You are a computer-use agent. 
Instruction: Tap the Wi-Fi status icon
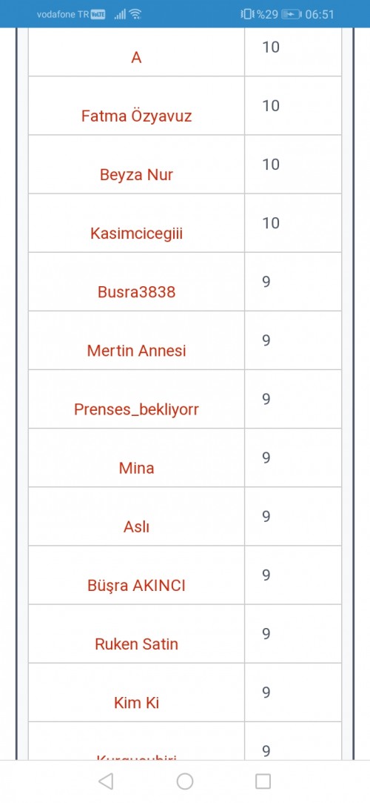click(x=135, y=14)
